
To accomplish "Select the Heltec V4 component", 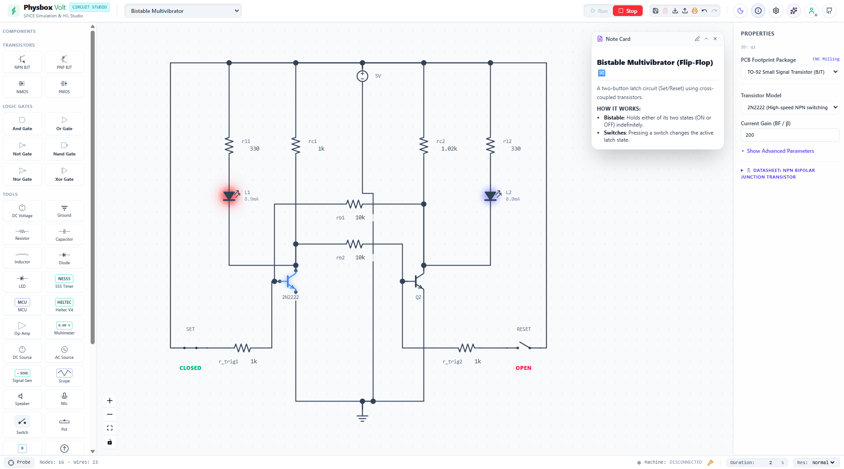I will tap(64, 305).
